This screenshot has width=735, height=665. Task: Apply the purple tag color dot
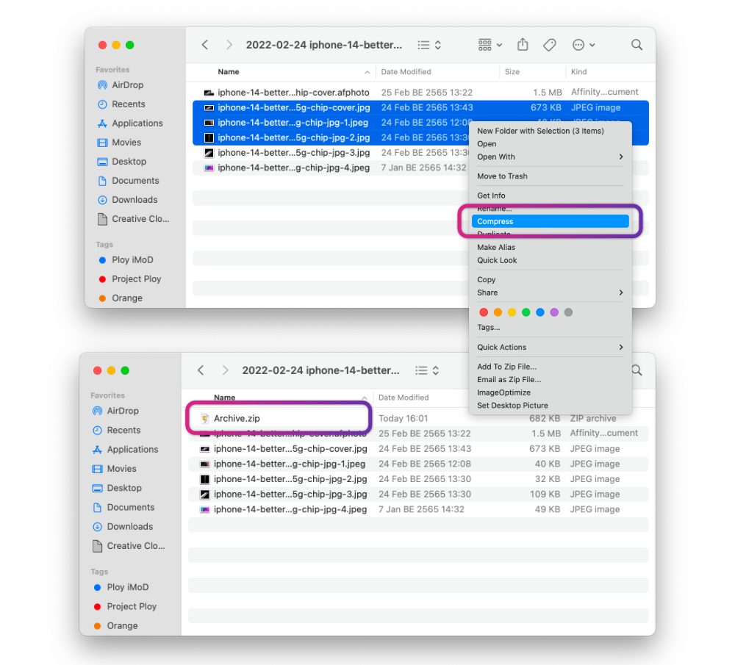(x=554, y=312)
